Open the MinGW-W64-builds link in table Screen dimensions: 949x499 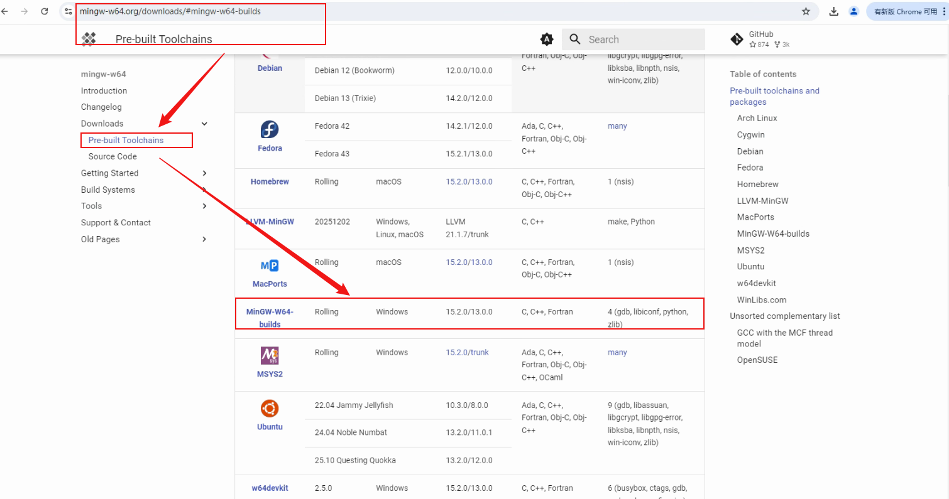[x=270, y=318]
